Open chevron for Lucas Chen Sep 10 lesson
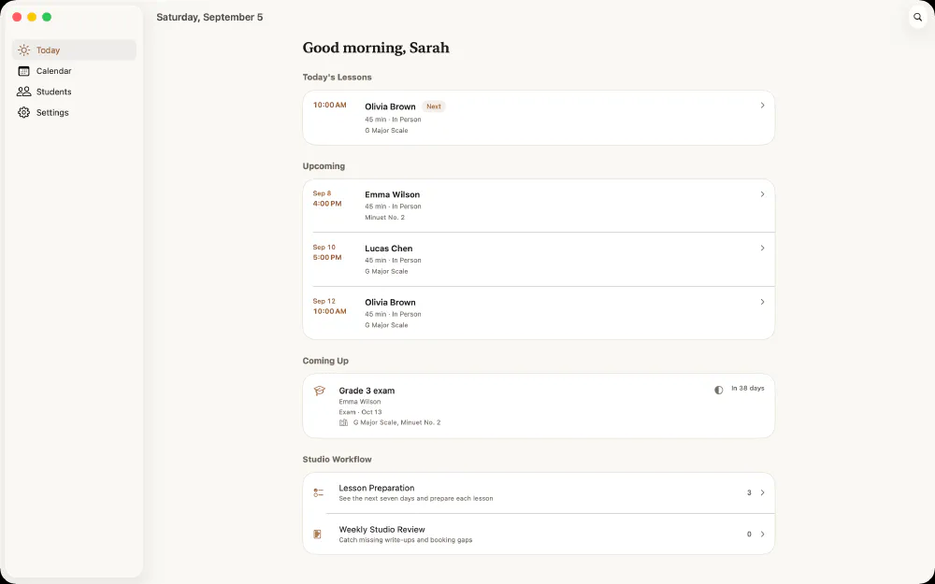This screenshot has width=935, height=584. [762, 248]
